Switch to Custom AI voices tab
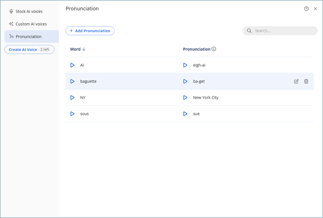This screenshot has height=218, width=323. [x=31, y=24]
